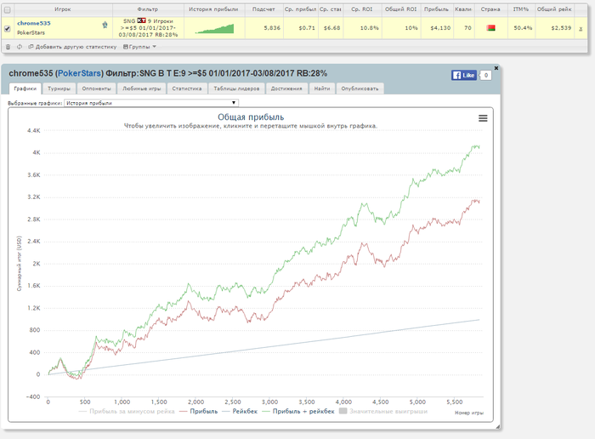Click the Belarus country flag icon
Image resolution: width=595 pixels, height=439 pixels.
[490, 28]
